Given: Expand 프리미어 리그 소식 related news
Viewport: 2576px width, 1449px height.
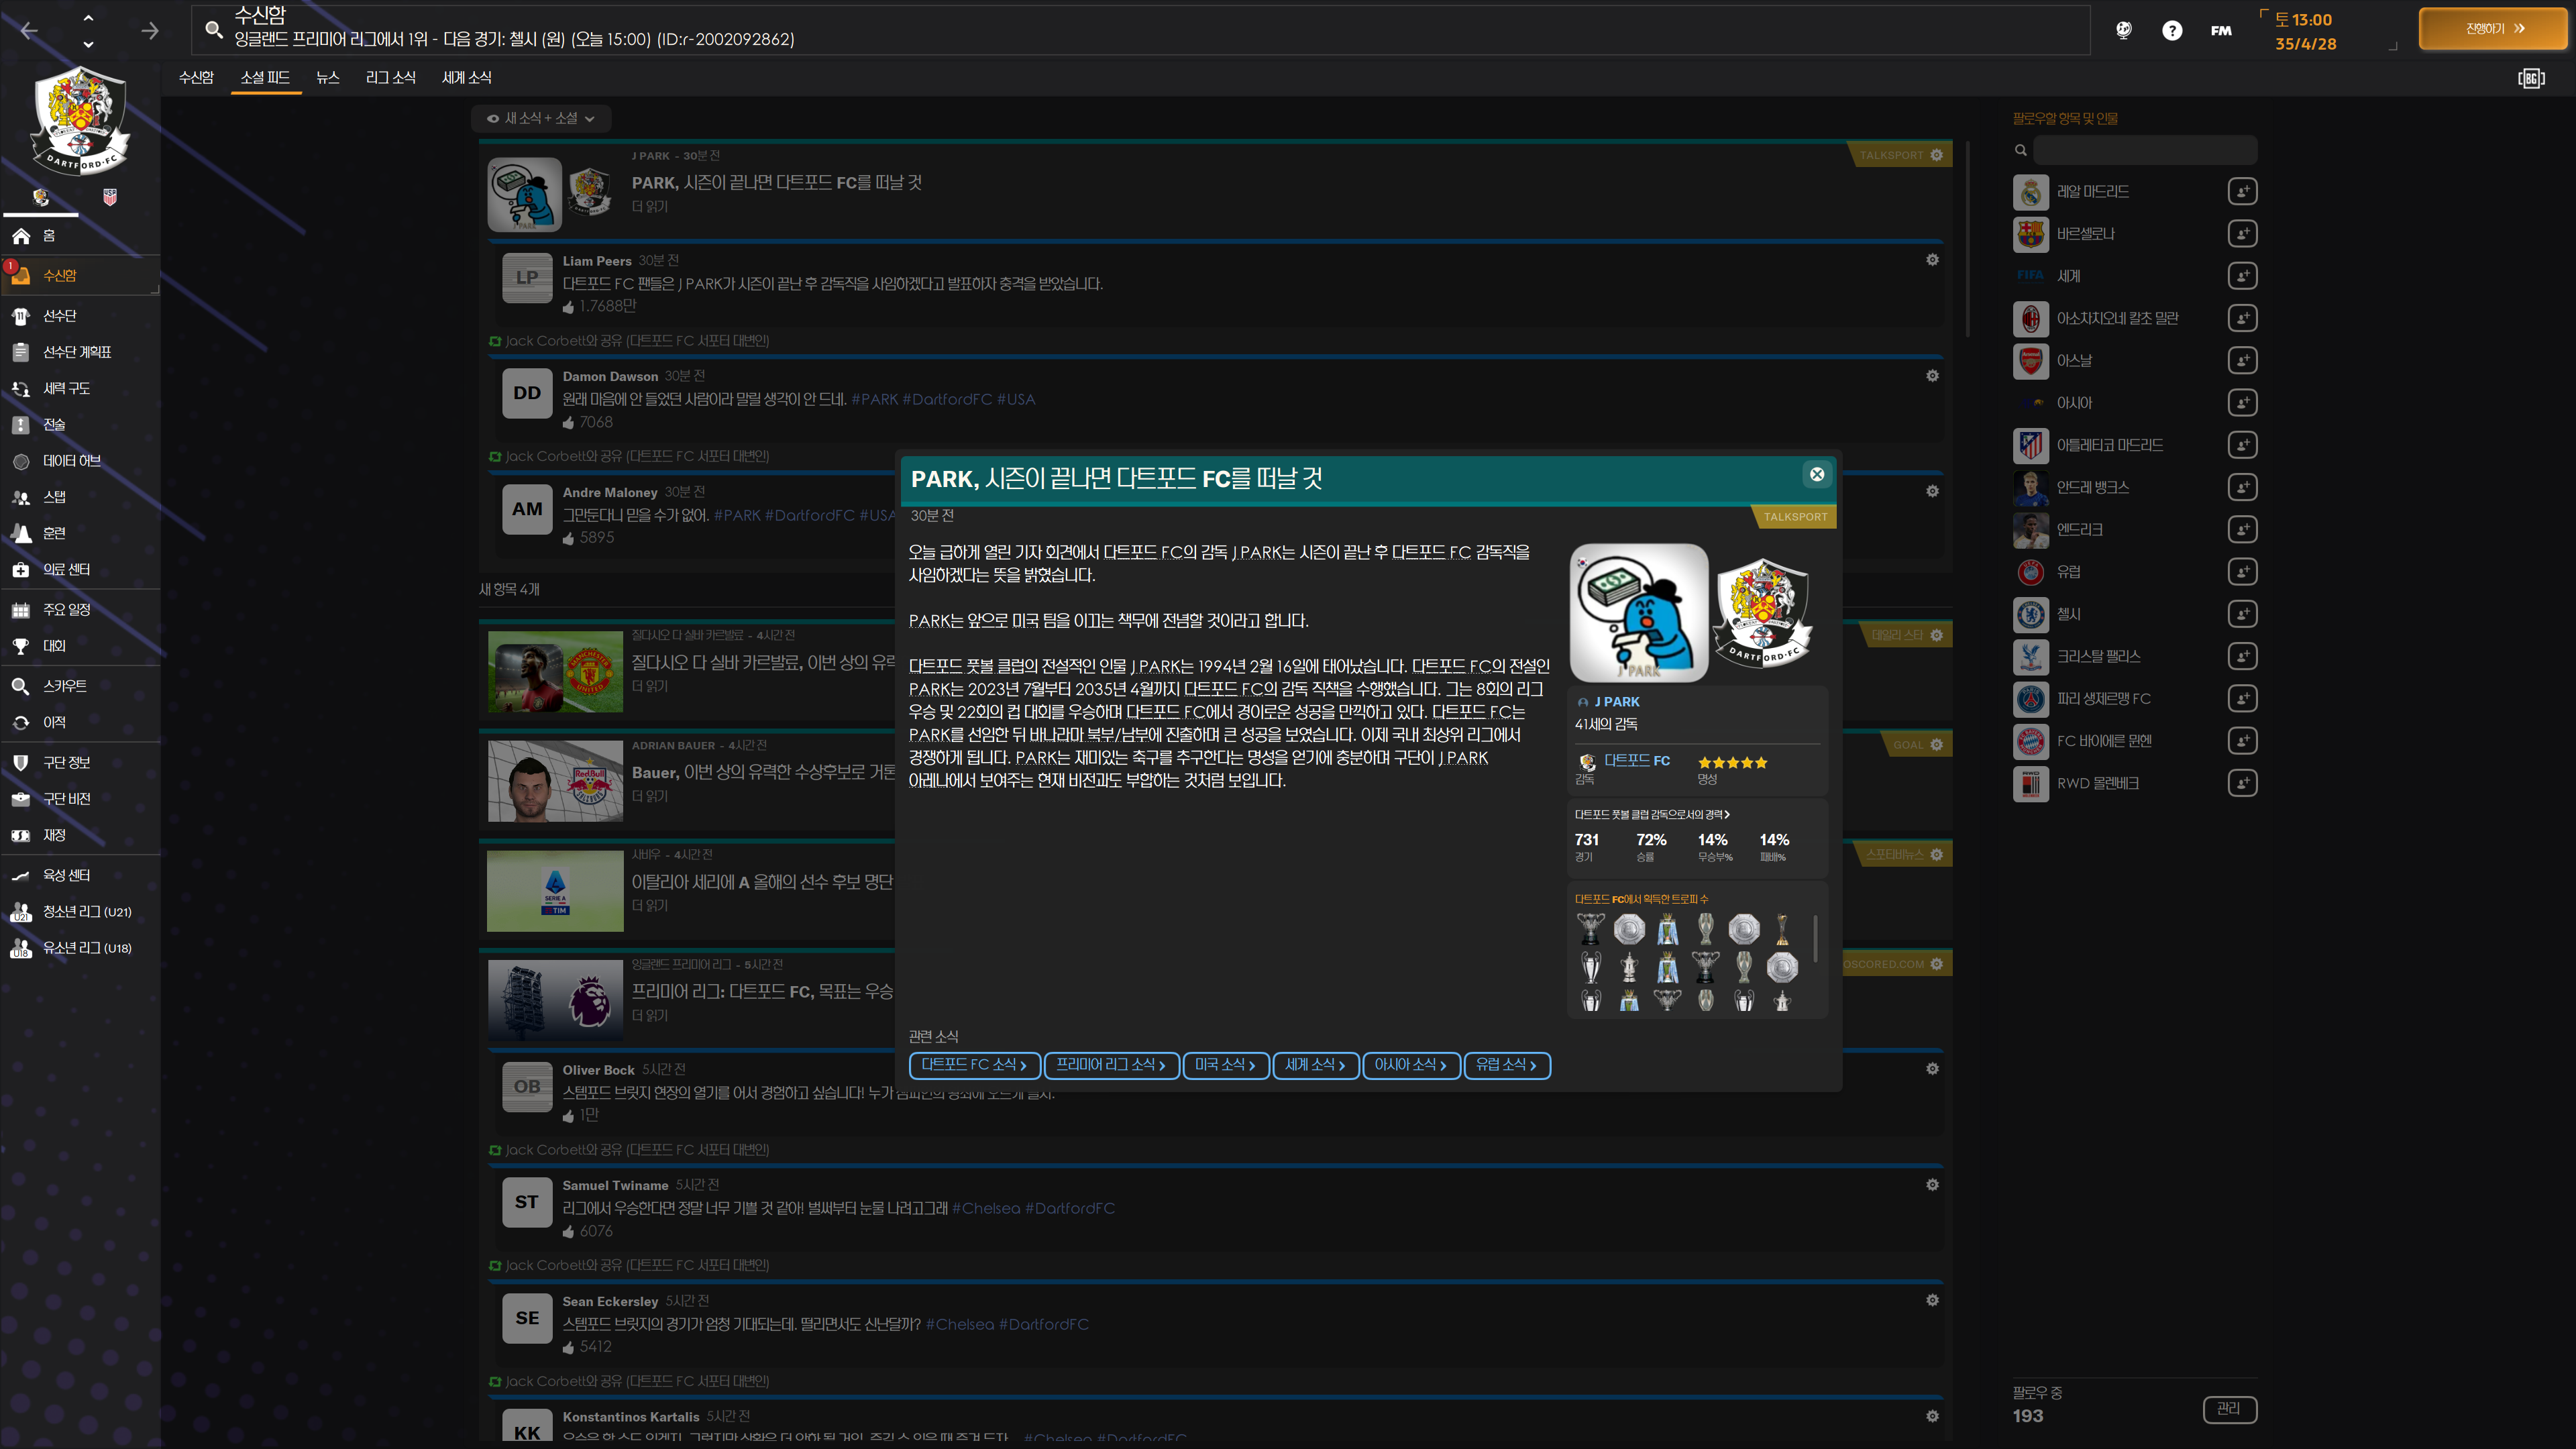Looking at the screenshot, I should tap(1111, 1065).
